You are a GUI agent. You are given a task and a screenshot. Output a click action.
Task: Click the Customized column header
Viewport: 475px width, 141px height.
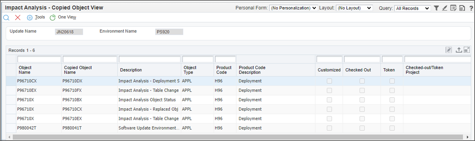[x=329, y=70]
